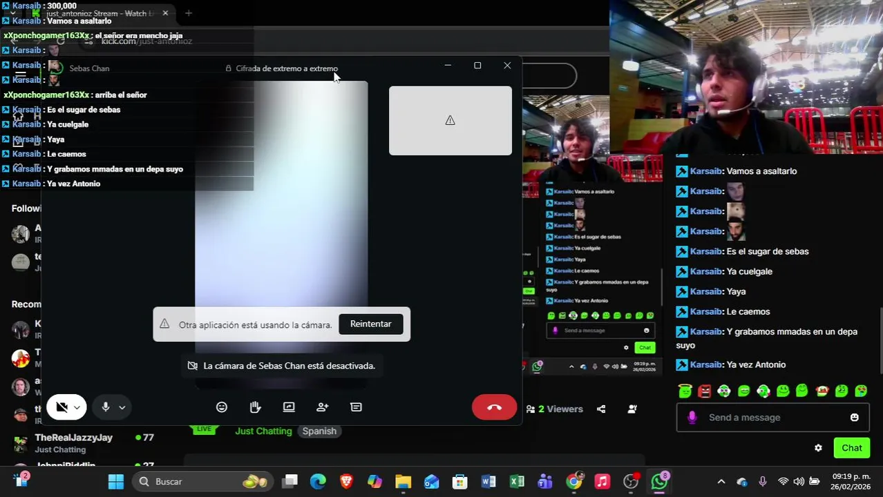The width and height of the screenshot is (883, 497).
Task: Open Google Chrome from taskbar
Action: (574, 482)
